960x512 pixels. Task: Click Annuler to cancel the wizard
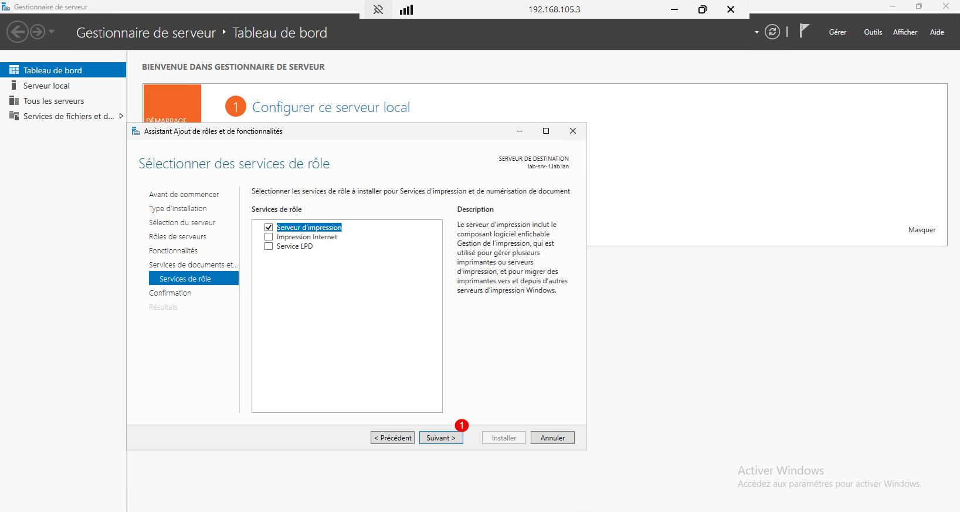coord(552,438)
